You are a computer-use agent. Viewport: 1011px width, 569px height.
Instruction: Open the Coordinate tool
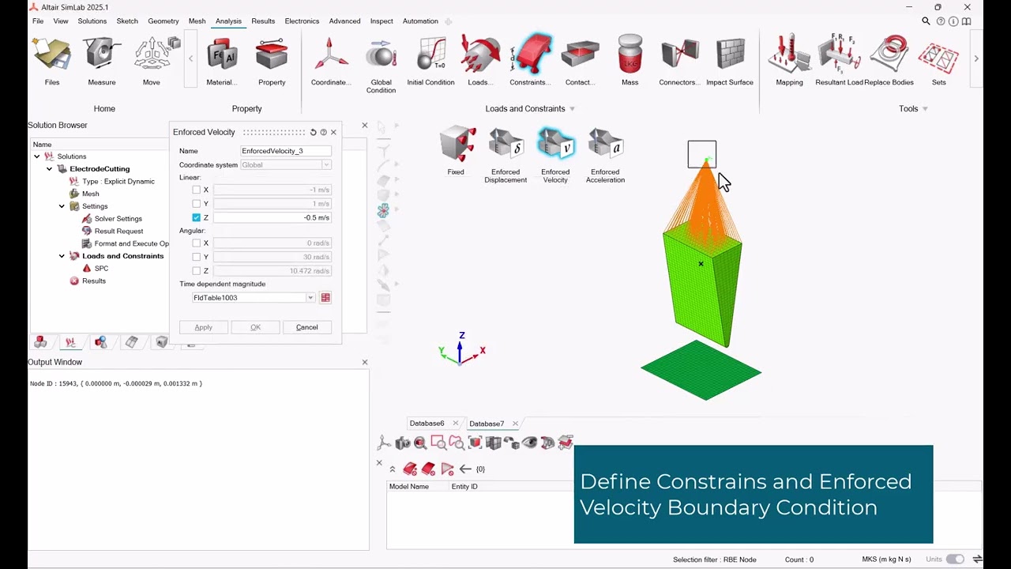(331, 62)
